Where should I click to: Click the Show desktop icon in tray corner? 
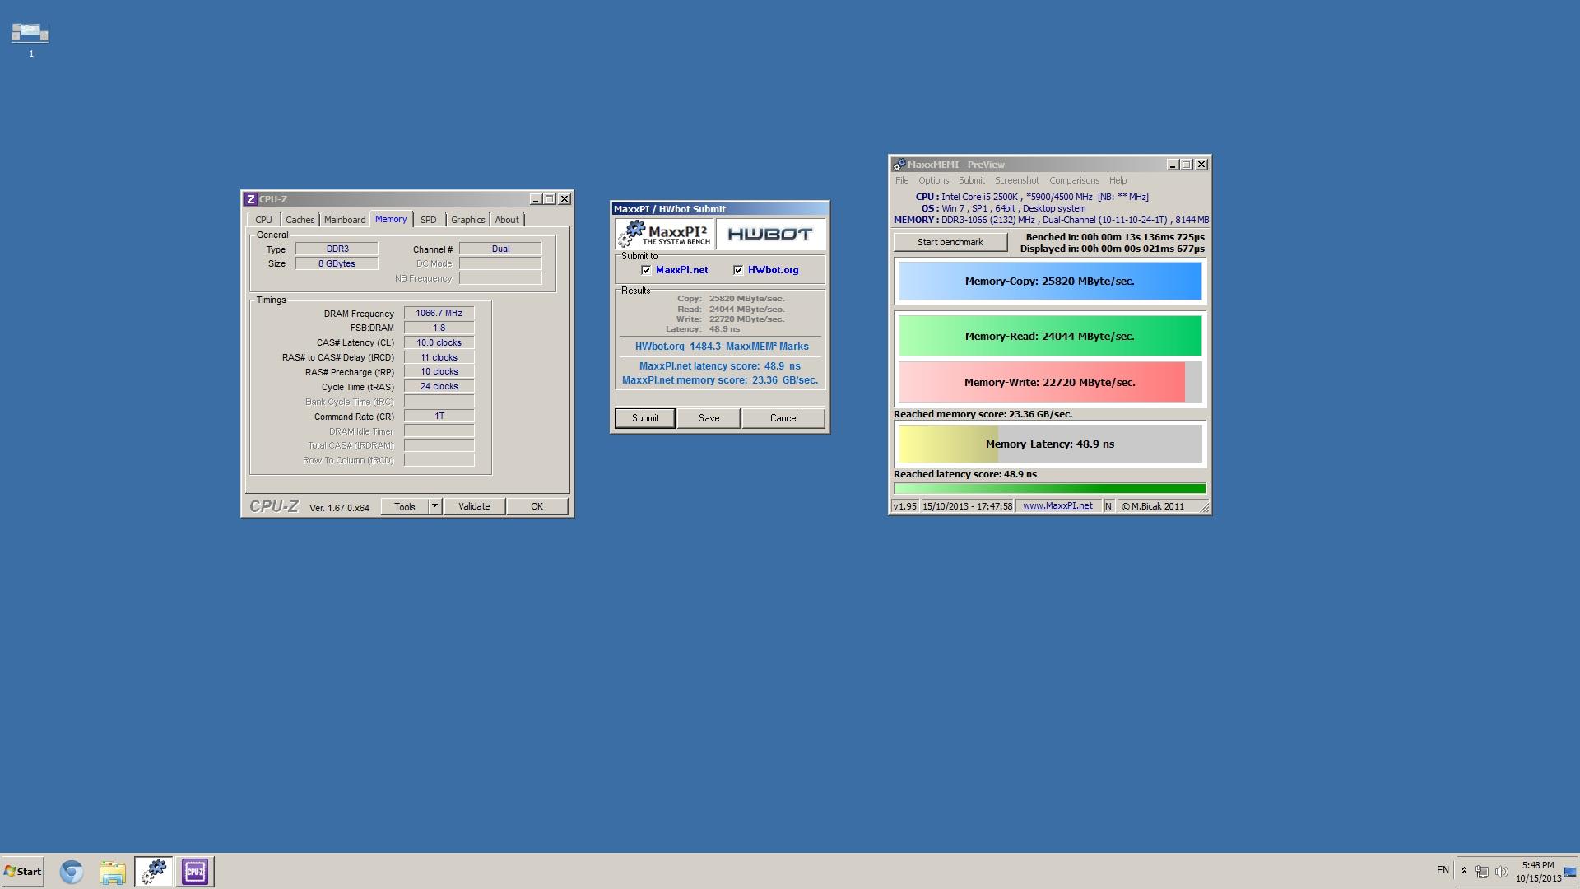[x=1570, y=872]
